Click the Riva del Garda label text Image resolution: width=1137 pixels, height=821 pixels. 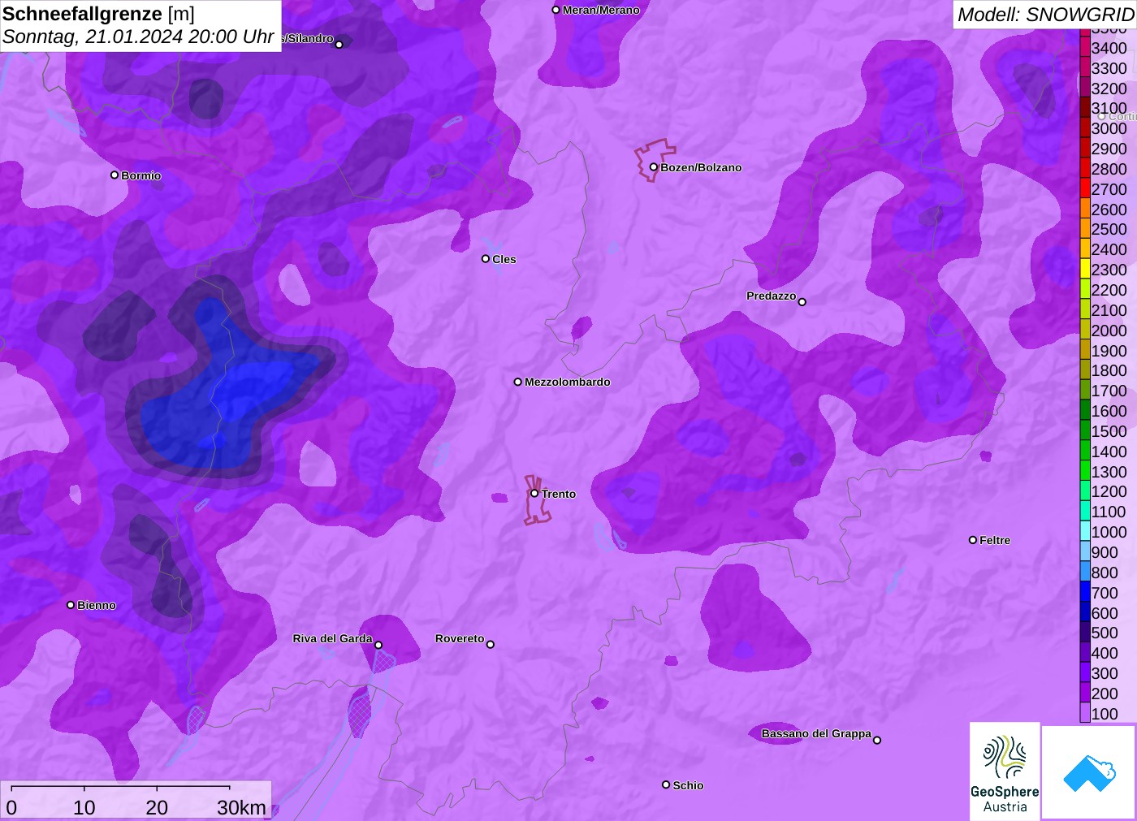pos(332,638)
